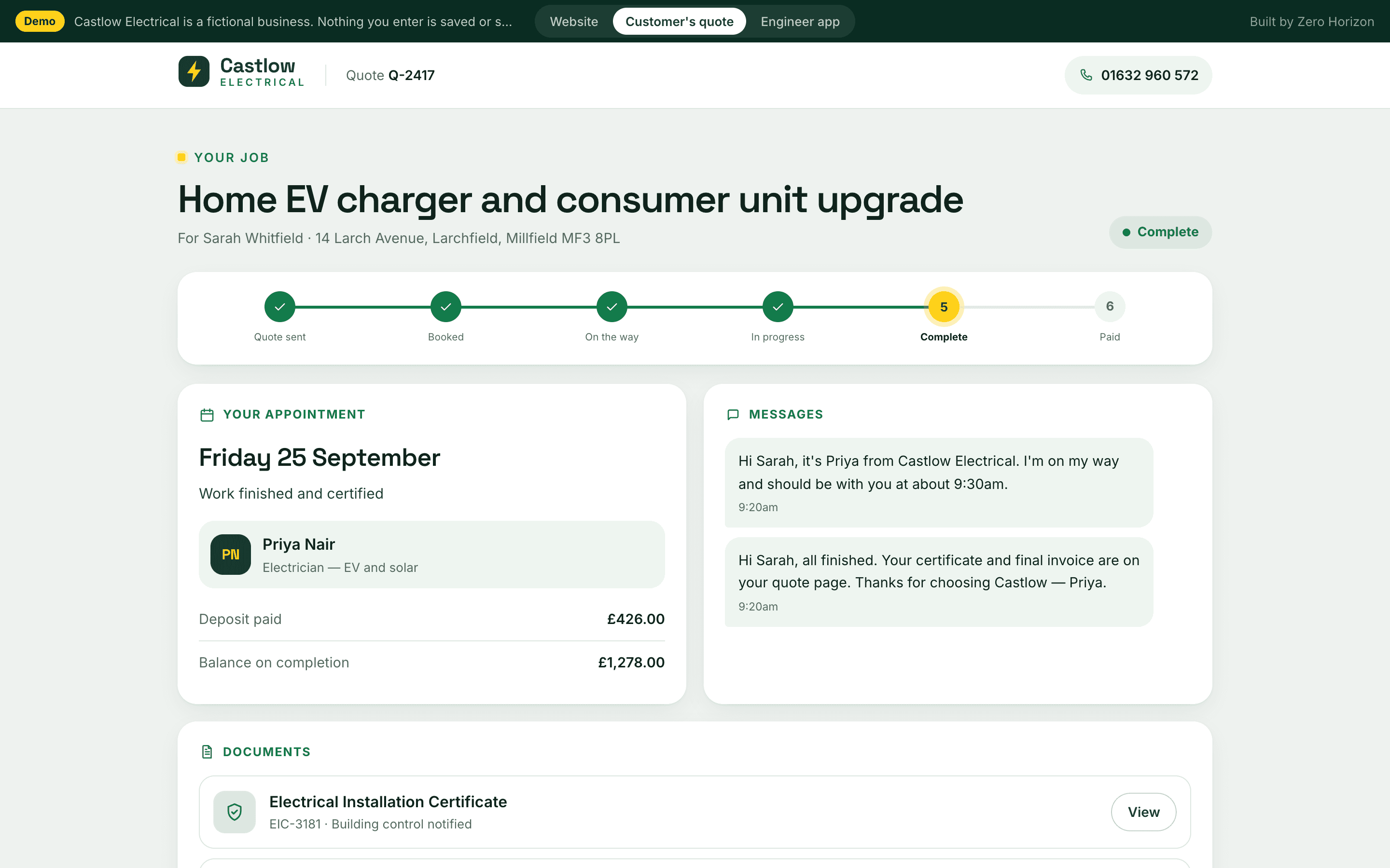1390x868 pixels.
Task: Click the on my way message bubble
Action: 939,483
